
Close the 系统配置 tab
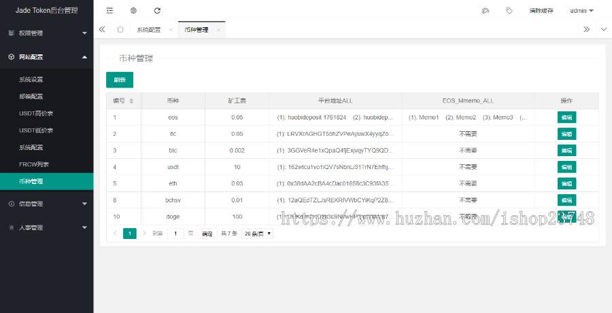(171, 30)
